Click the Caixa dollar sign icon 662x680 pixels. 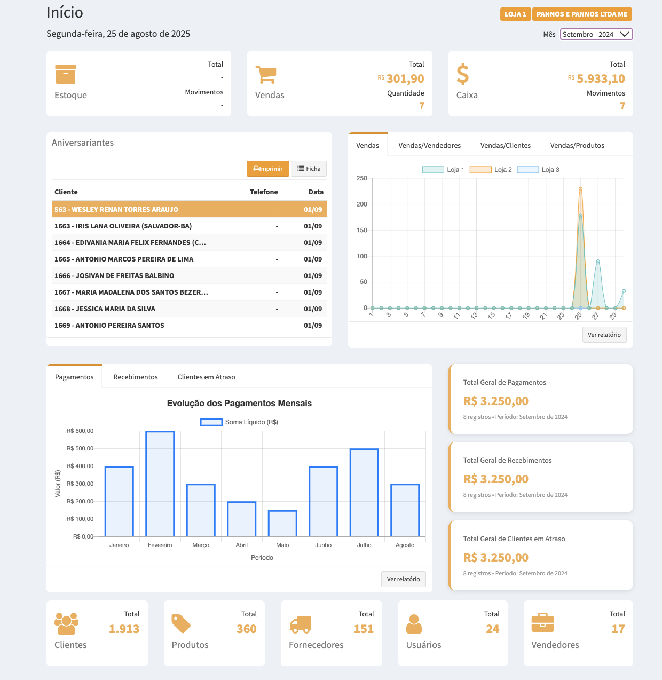coord(462,75)
